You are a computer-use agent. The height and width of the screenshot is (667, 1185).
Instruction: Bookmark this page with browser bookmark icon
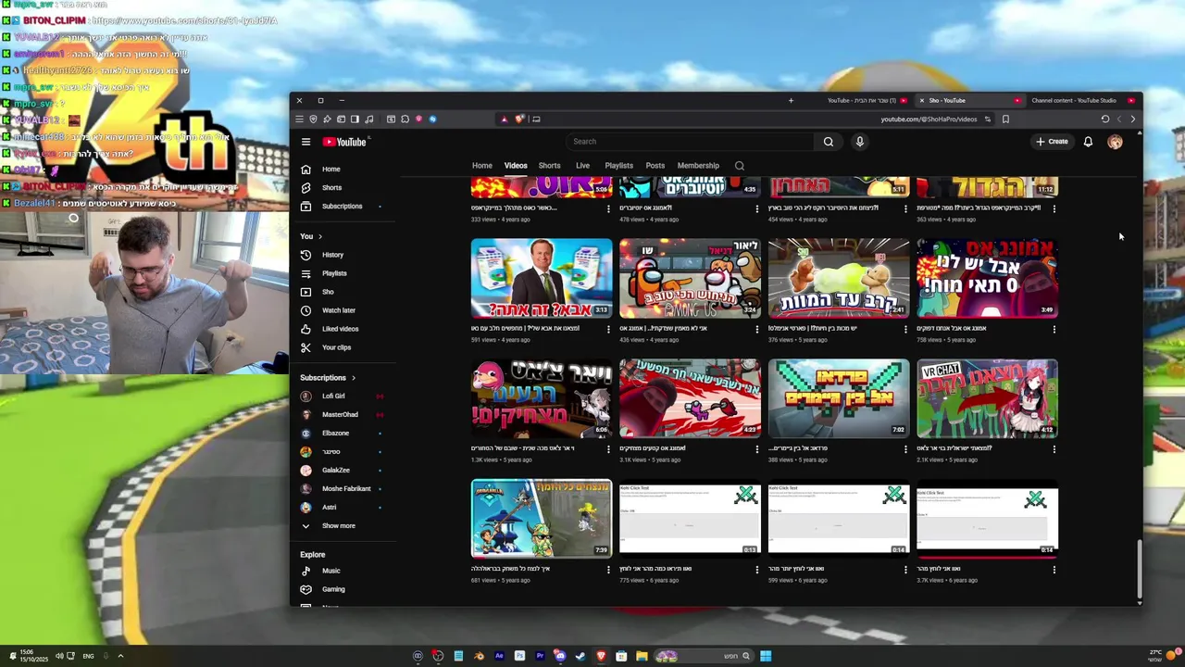pyautogui.click(x=1005, y=120)
